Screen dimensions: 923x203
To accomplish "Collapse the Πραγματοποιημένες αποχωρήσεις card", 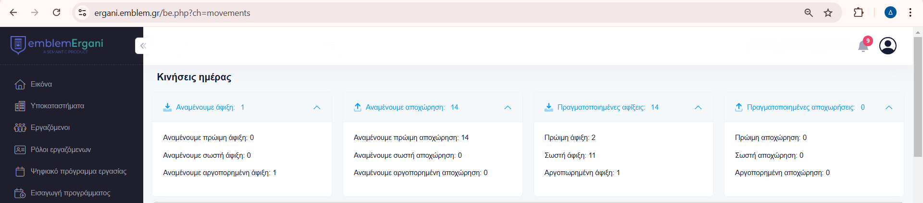I will tap(889, 107).
